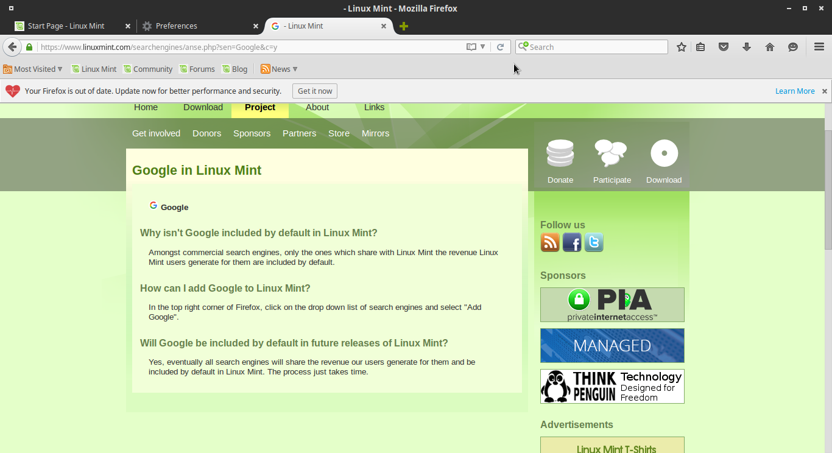
Task: Open the Links navigation tab
Action: tap(374, 107)
